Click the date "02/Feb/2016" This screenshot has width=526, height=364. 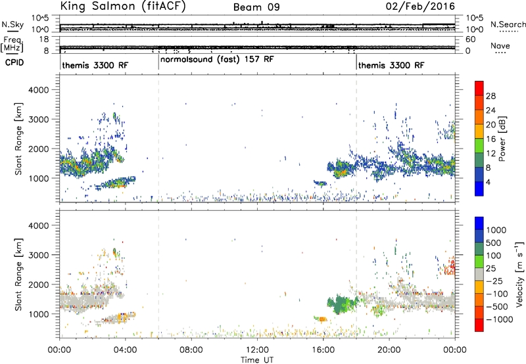tap(420, 7)
